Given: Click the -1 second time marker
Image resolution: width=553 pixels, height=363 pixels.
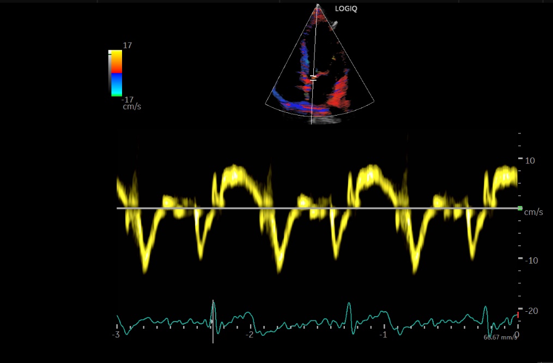Looking at the screenshot, I should 383,334.
